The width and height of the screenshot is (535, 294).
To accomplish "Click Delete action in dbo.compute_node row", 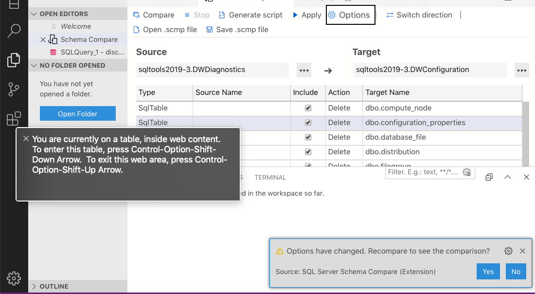I will click(x=344, y=108).
